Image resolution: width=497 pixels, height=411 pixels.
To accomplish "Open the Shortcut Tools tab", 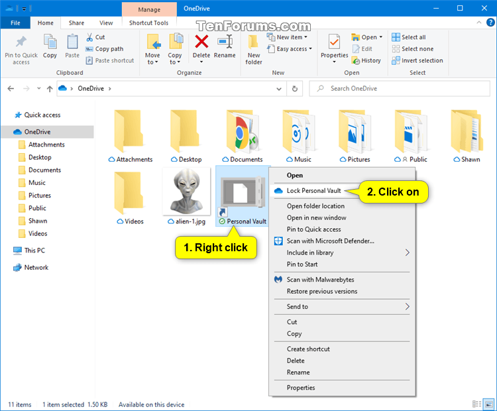I will pos(148,23).
